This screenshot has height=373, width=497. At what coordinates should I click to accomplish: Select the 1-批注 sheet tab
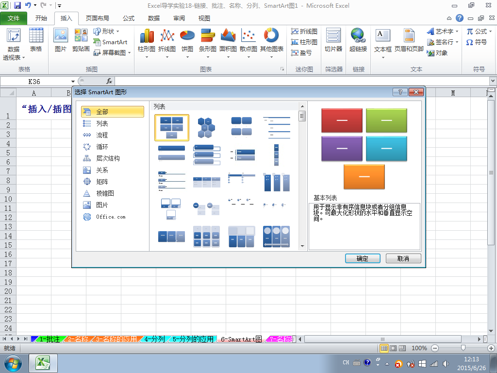(x=49, y=339)
